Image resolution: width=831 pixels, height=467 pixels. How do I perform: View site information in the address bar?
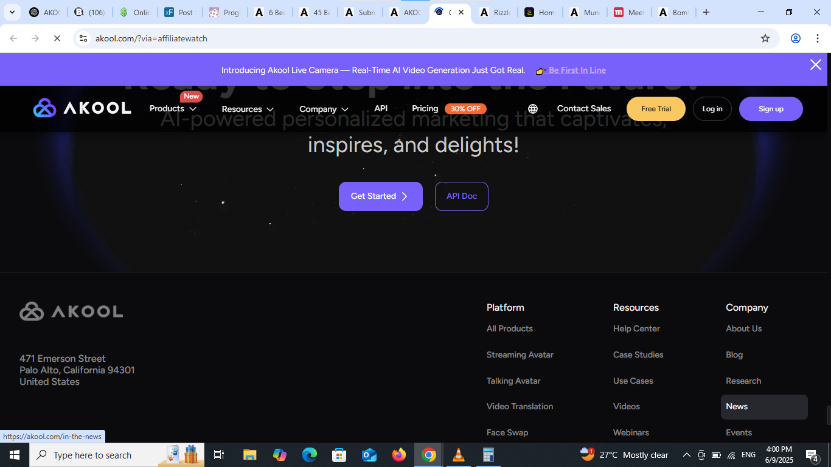84,38
